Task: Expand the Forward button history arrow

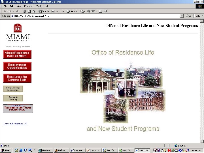Action: pos(21,11)
